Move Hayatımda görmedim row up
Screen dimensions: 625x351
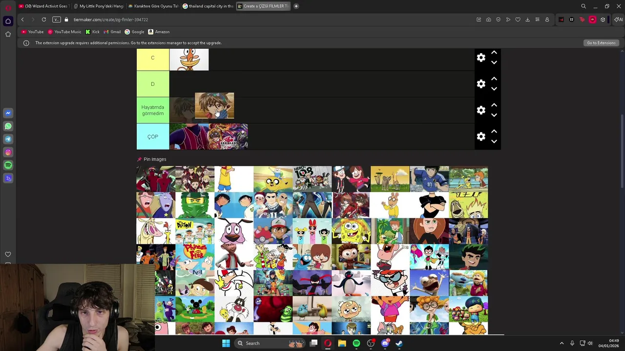[x=494, y=105]
